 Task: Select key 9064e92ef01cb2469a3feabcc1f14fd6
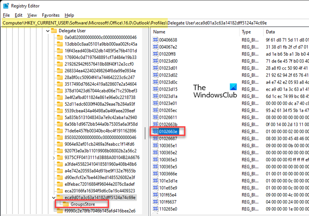click(x=99, y=144)
